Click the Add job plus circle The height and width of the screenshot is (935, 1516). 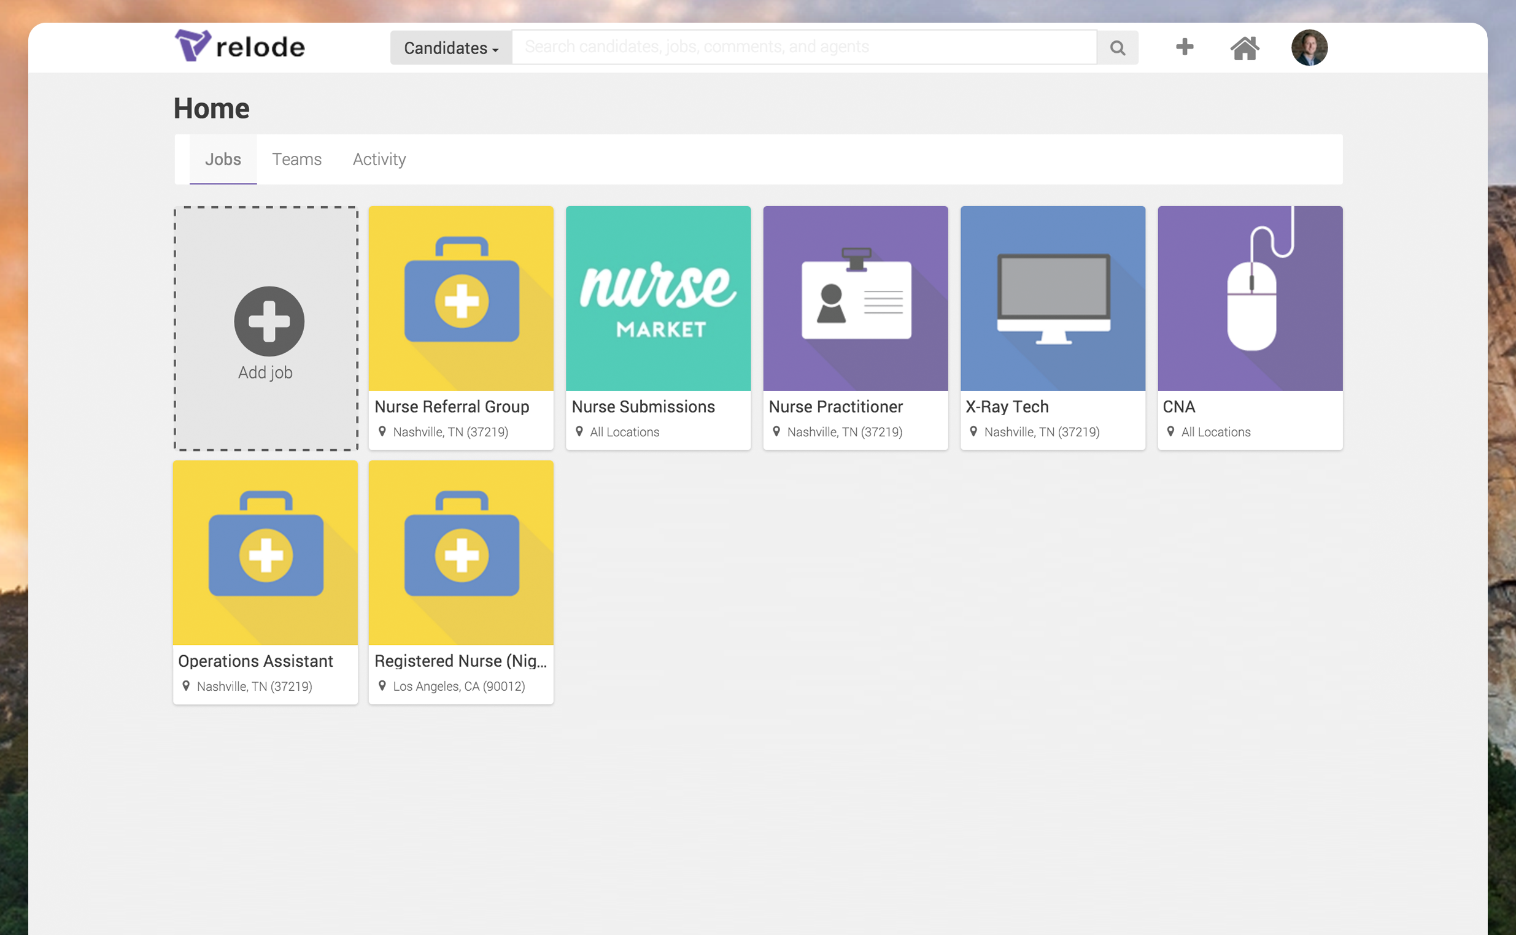pyautogui.click(x=269, y=321)
